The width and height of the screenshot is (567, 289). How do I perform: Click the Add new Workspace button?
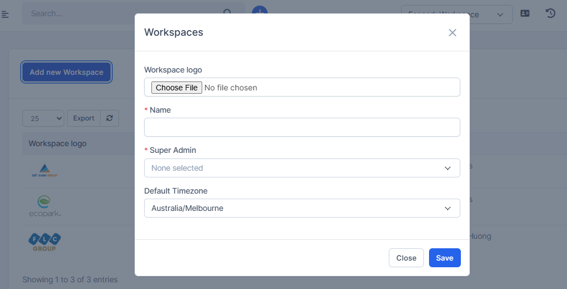[66, 72]
